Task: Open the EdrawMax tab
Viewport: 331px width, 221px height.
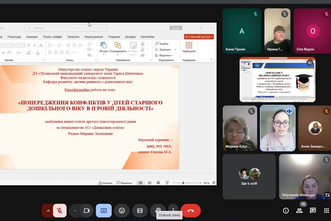Action: (x=147, y=36)
